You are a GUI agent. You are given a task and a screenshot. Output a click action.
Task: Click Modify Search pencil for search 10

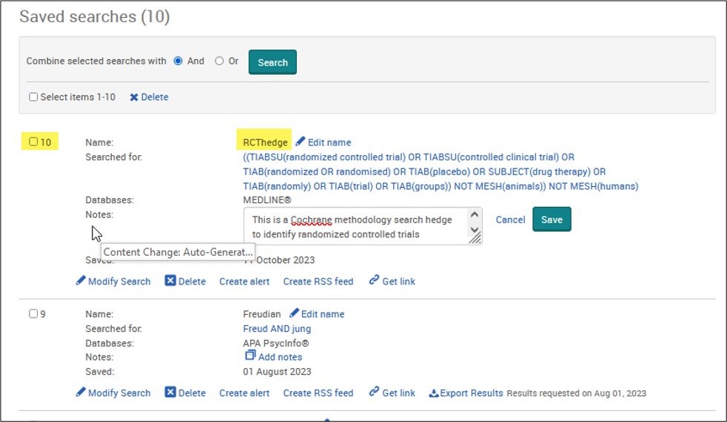coord(81,281)
